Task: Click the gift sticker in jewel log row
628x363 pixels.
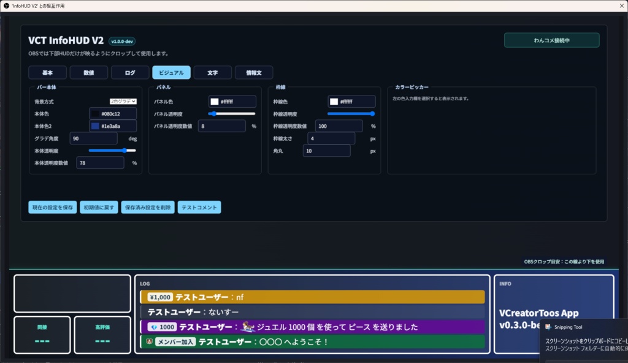Action: point(248,327)
